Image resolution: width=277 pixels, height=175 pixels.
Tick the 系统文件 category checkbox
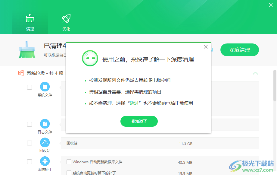30,87
